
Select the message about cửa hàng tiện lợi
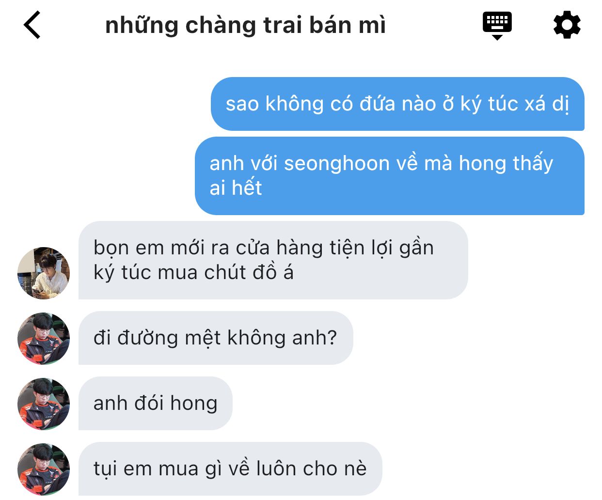(273, 260)
